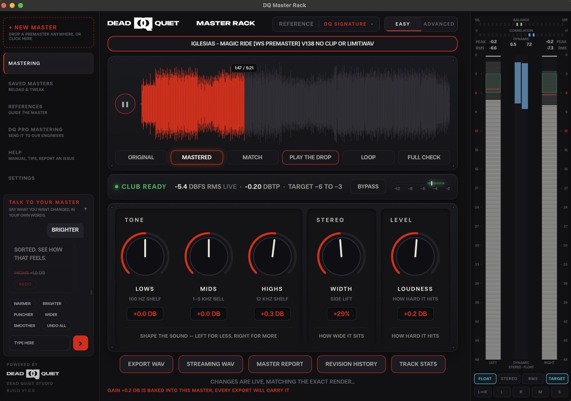Enable Match listening mode
Screen dimensions: 571x401
click(252, 157)
